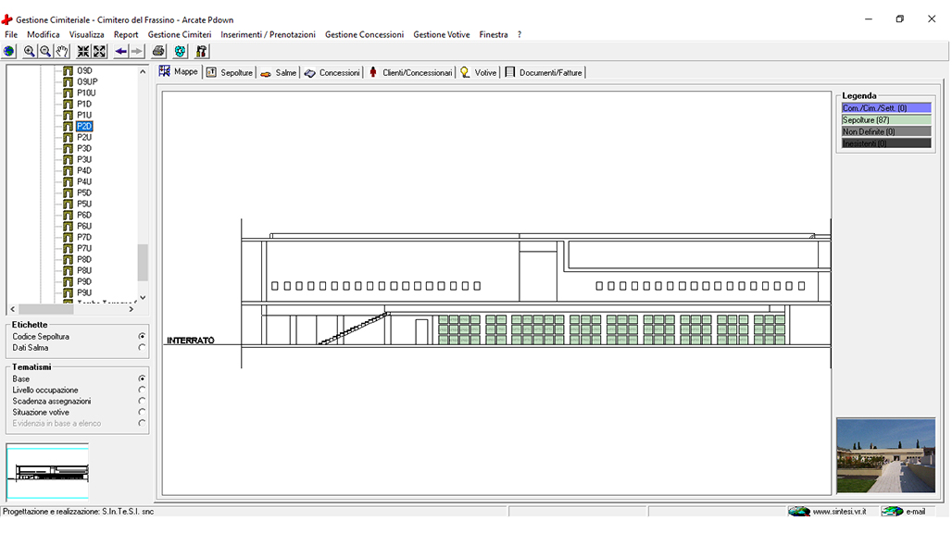Click the e-mail icon in status bar
The image size is (952, 533).
click(x=892, y=512)
